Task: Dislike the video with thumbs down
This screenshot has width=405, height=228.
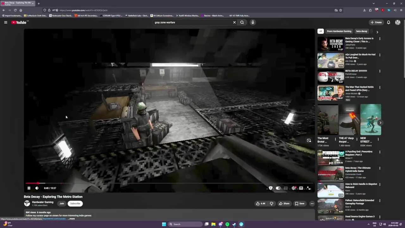Action: pyautogui.click(x=271, y=204)
